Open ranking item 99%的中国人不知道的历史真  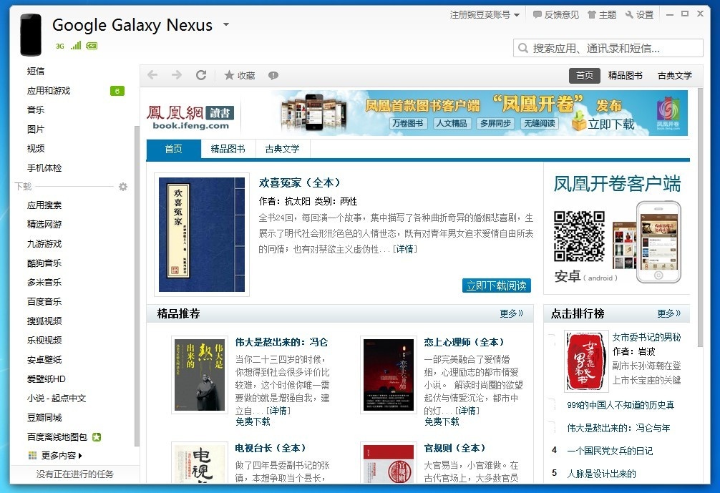[x=621, y=405]
